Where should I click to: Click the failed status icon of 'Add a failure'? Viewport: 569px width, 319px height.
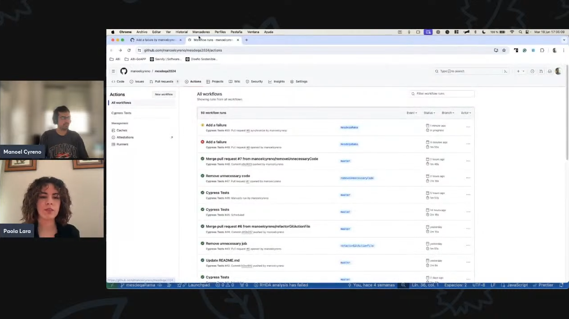202,142
